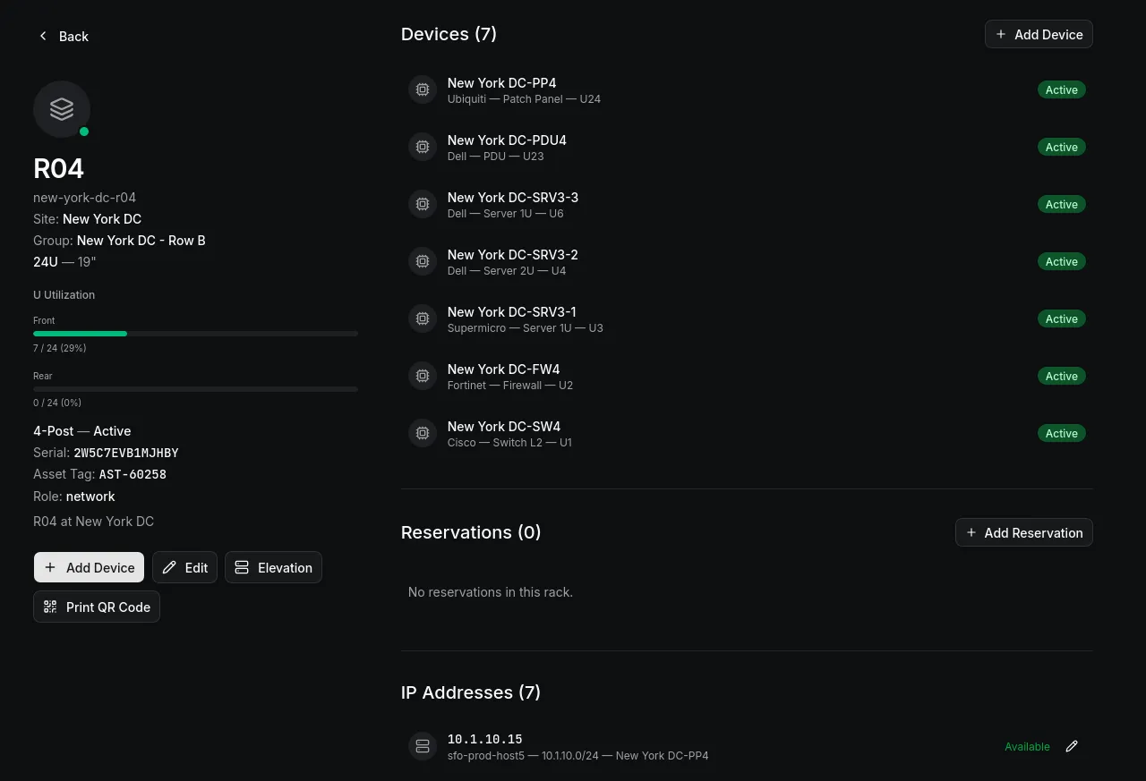Click the rack icon on the Elevation button
Screen dimensions: 1146x781
(x=242, y=567)
